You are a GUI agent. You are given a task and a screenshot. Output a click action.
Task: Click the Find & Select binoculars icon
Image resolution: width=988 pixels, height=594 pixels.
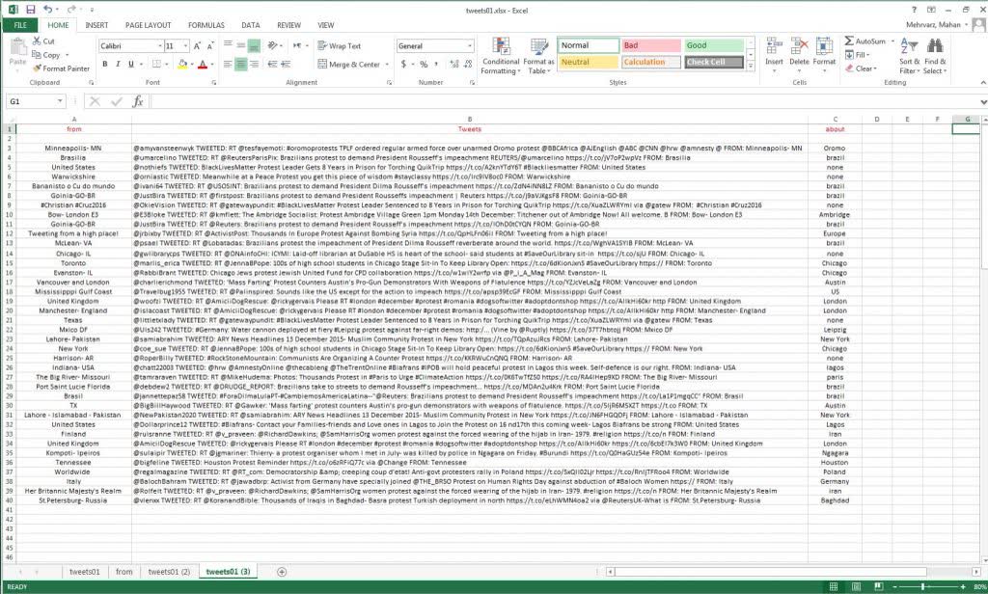click(x=935, y=46)
